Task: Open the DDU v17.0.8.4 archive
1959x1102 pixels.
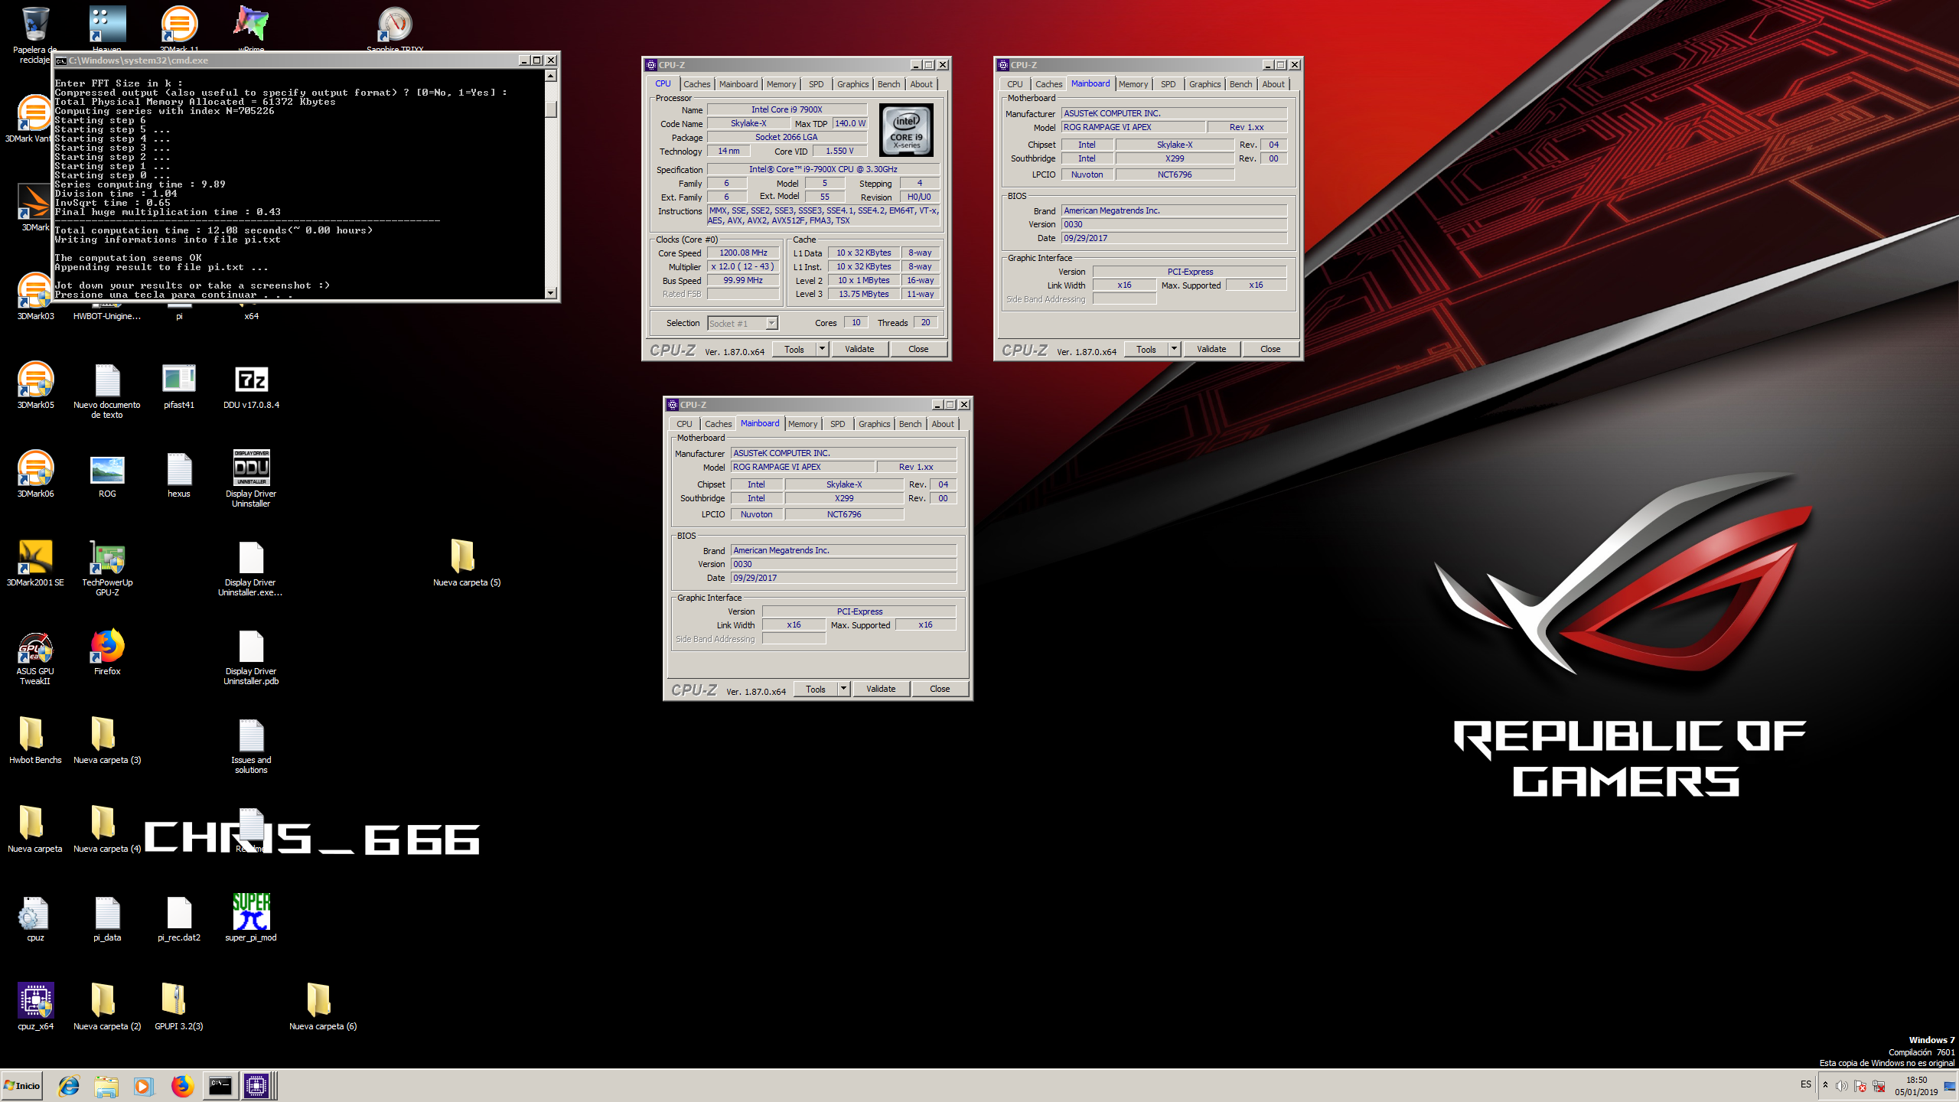Action: (x=251, y=387)
